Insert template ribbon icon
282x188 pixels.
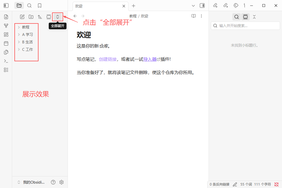tap(6, 52)
